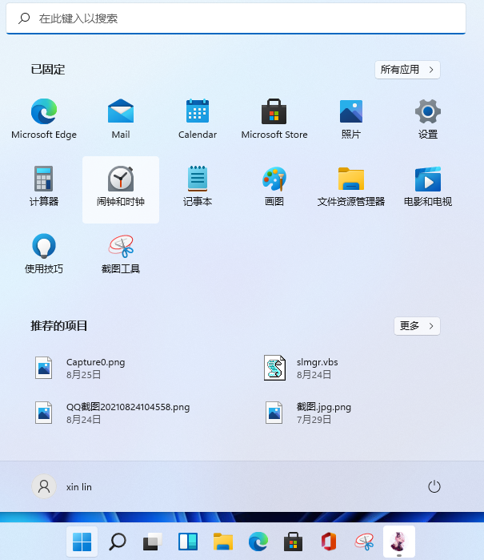Open Widgets from the taskbar

(x=188, y=542)
